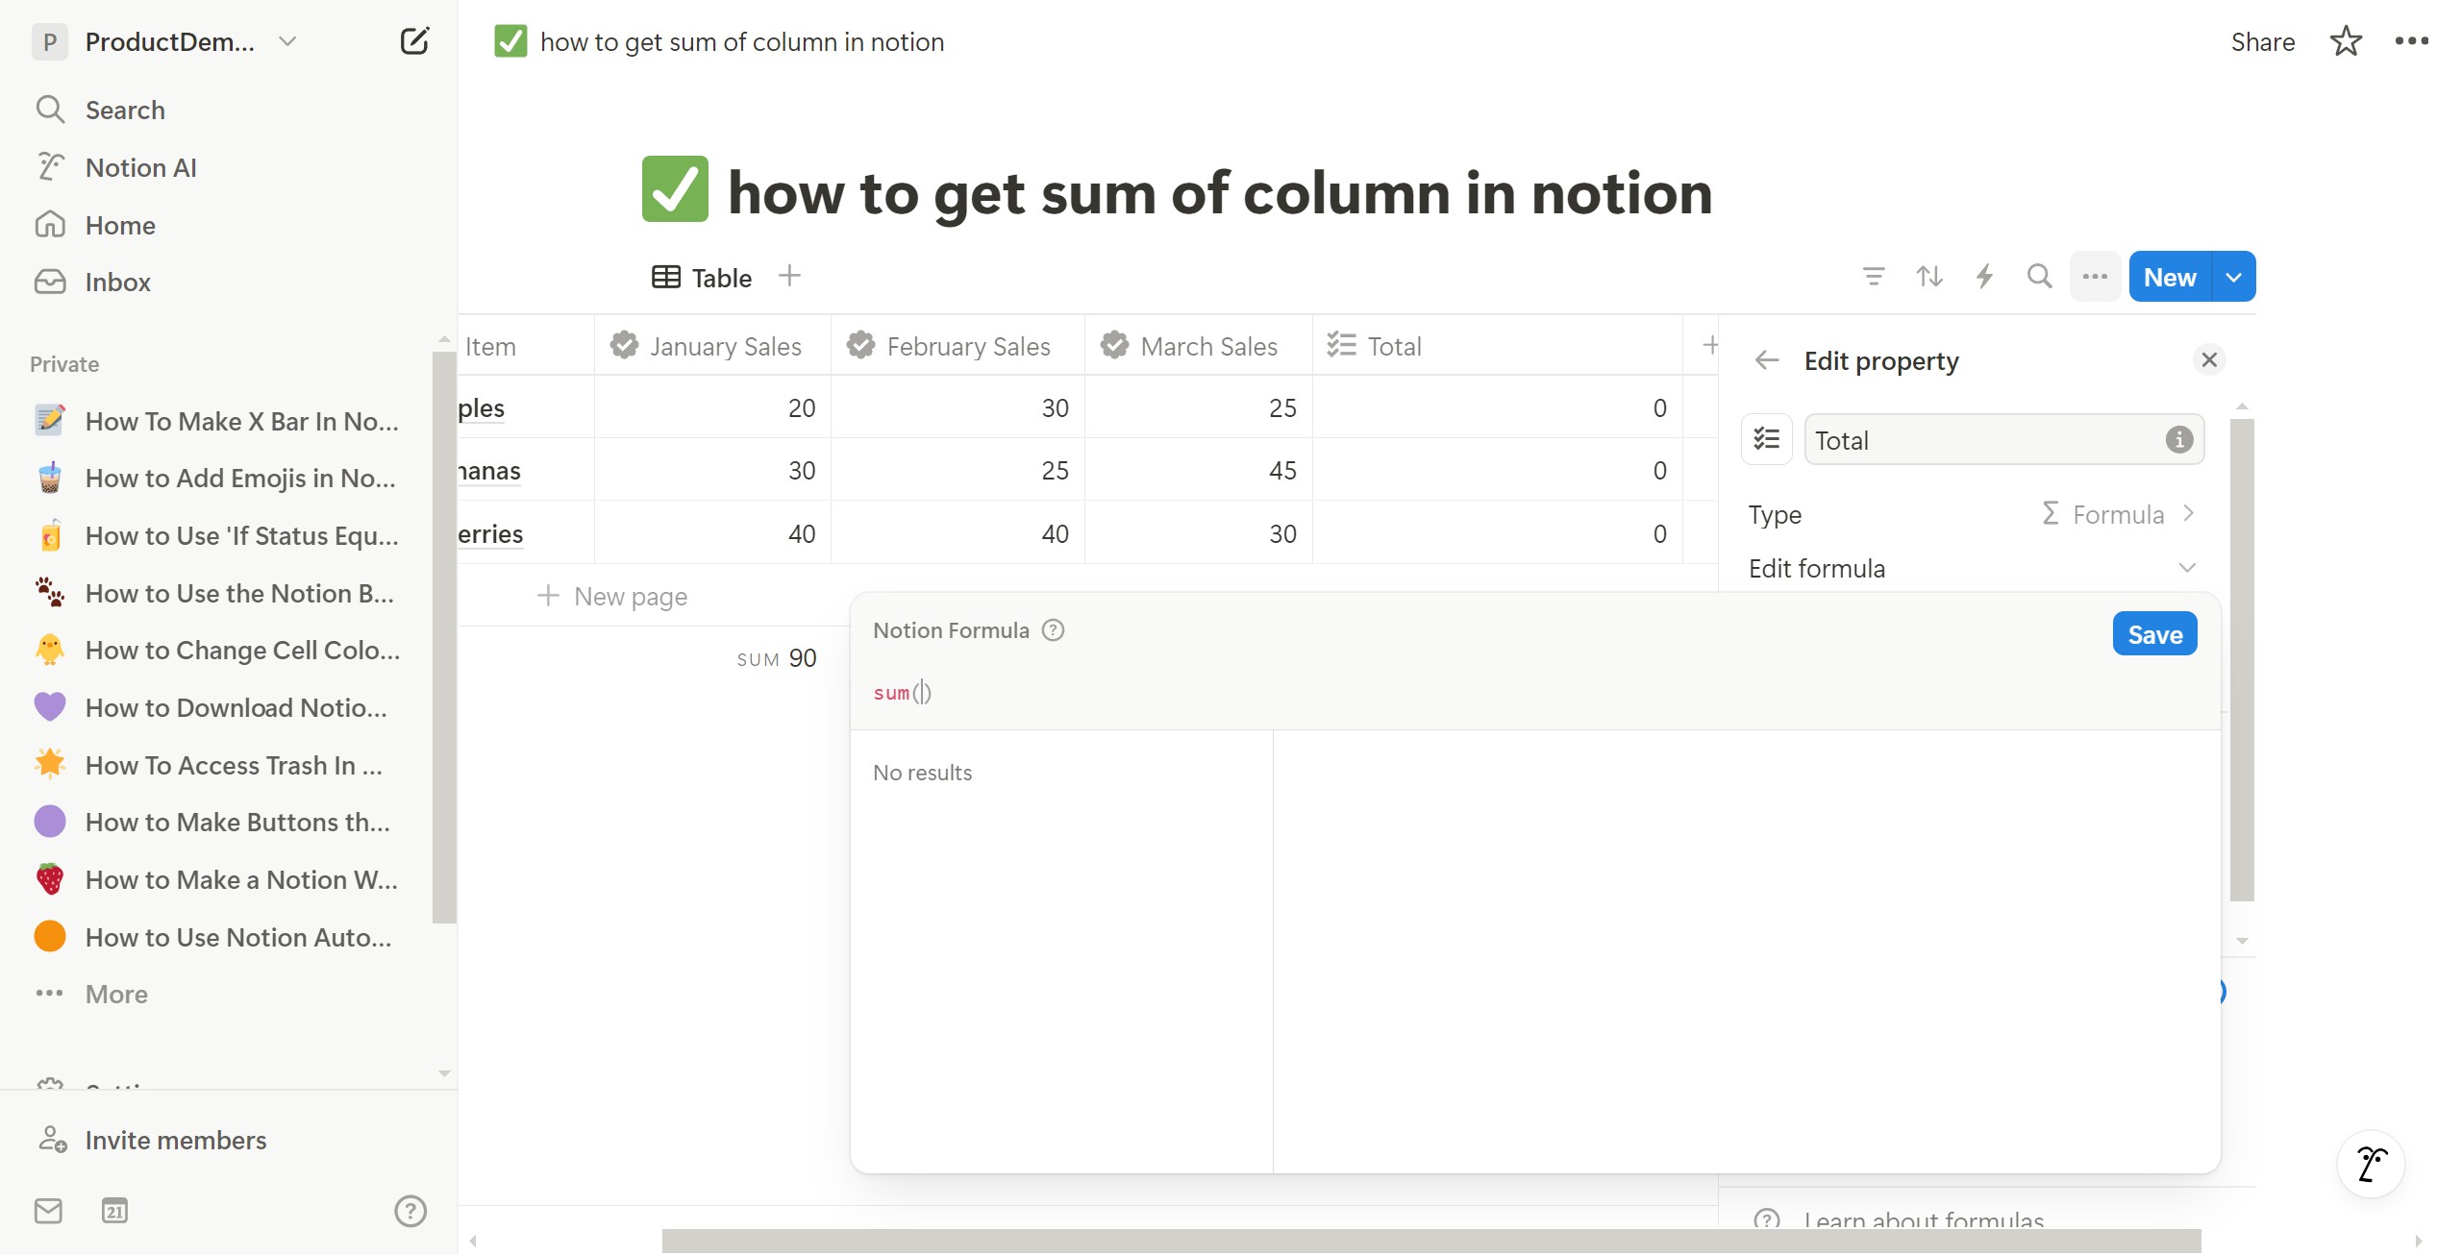Click the sidebar vertical scrollbar
Viewport: 2462px width, 1255px height.
(443, 636)
